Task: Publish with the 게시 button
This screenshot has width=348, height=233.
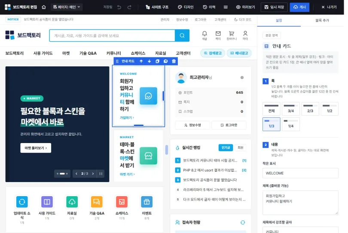Action: click(x=299, y=7)
